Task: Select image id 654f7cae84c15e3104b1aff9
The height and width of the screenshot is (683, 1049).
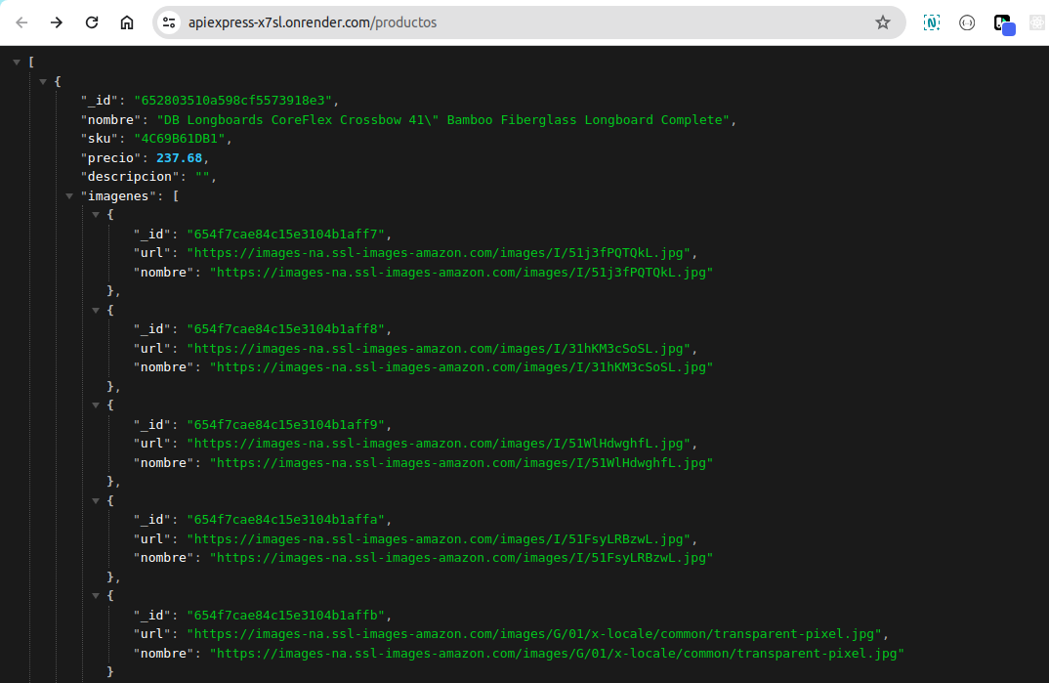Action: [x=285, y=425]
